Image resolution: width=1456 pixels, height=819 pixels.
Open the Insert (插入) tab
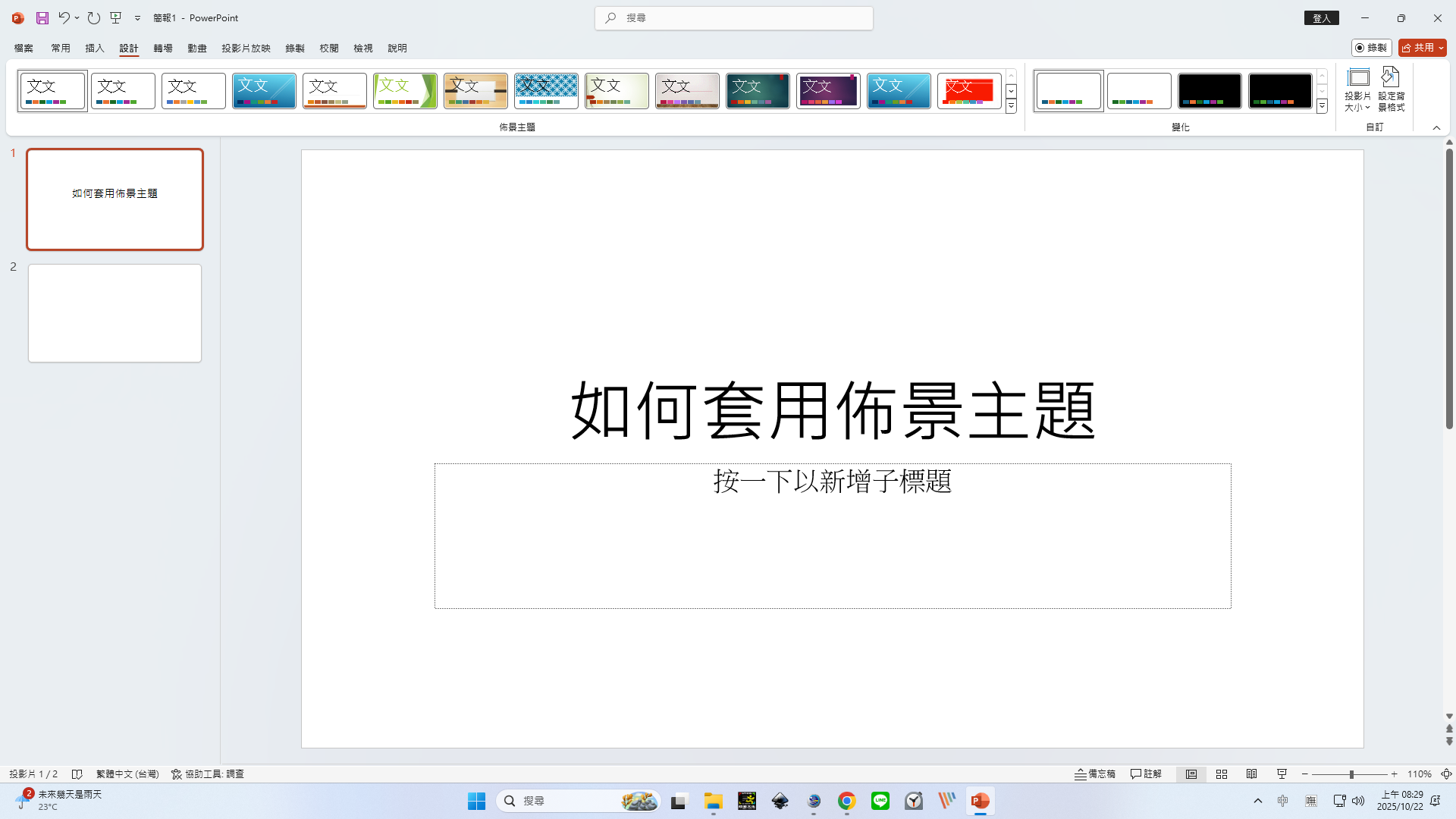pyautogui.click(x=95, y=48)
